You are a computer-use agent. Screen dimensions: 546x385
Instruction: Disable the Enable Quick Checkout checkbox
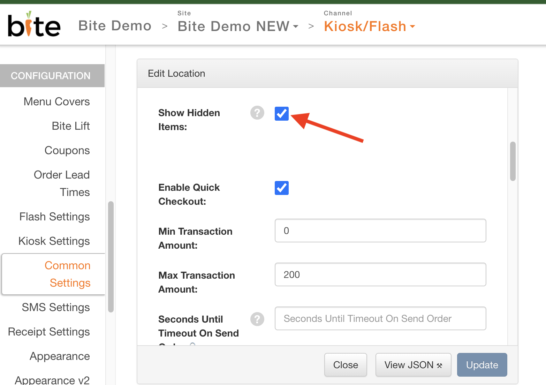[281, 188]
